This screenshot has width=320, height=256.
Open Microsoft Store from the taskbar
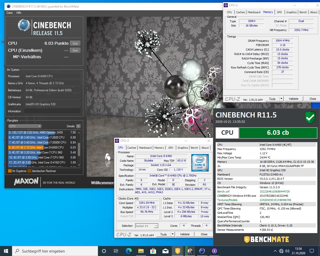pyautogui.click(x=153, y=251)
